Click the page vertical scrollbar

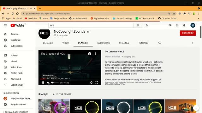(x=201, y=32)
